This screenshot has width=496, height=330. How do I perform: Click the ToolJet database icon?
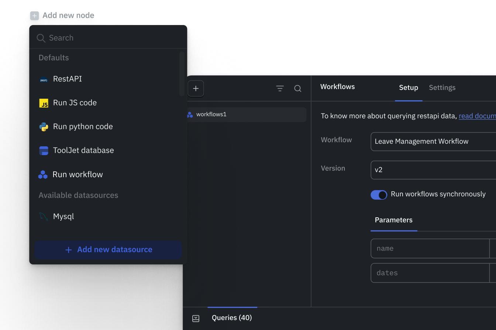click(x=44, y=151)
